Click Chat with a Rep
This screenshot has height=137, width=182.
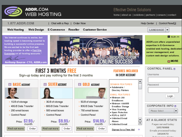[x=60, y=23]
